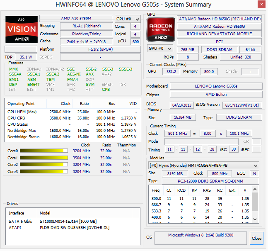Click the Close button at bottom right

[256, 238]
